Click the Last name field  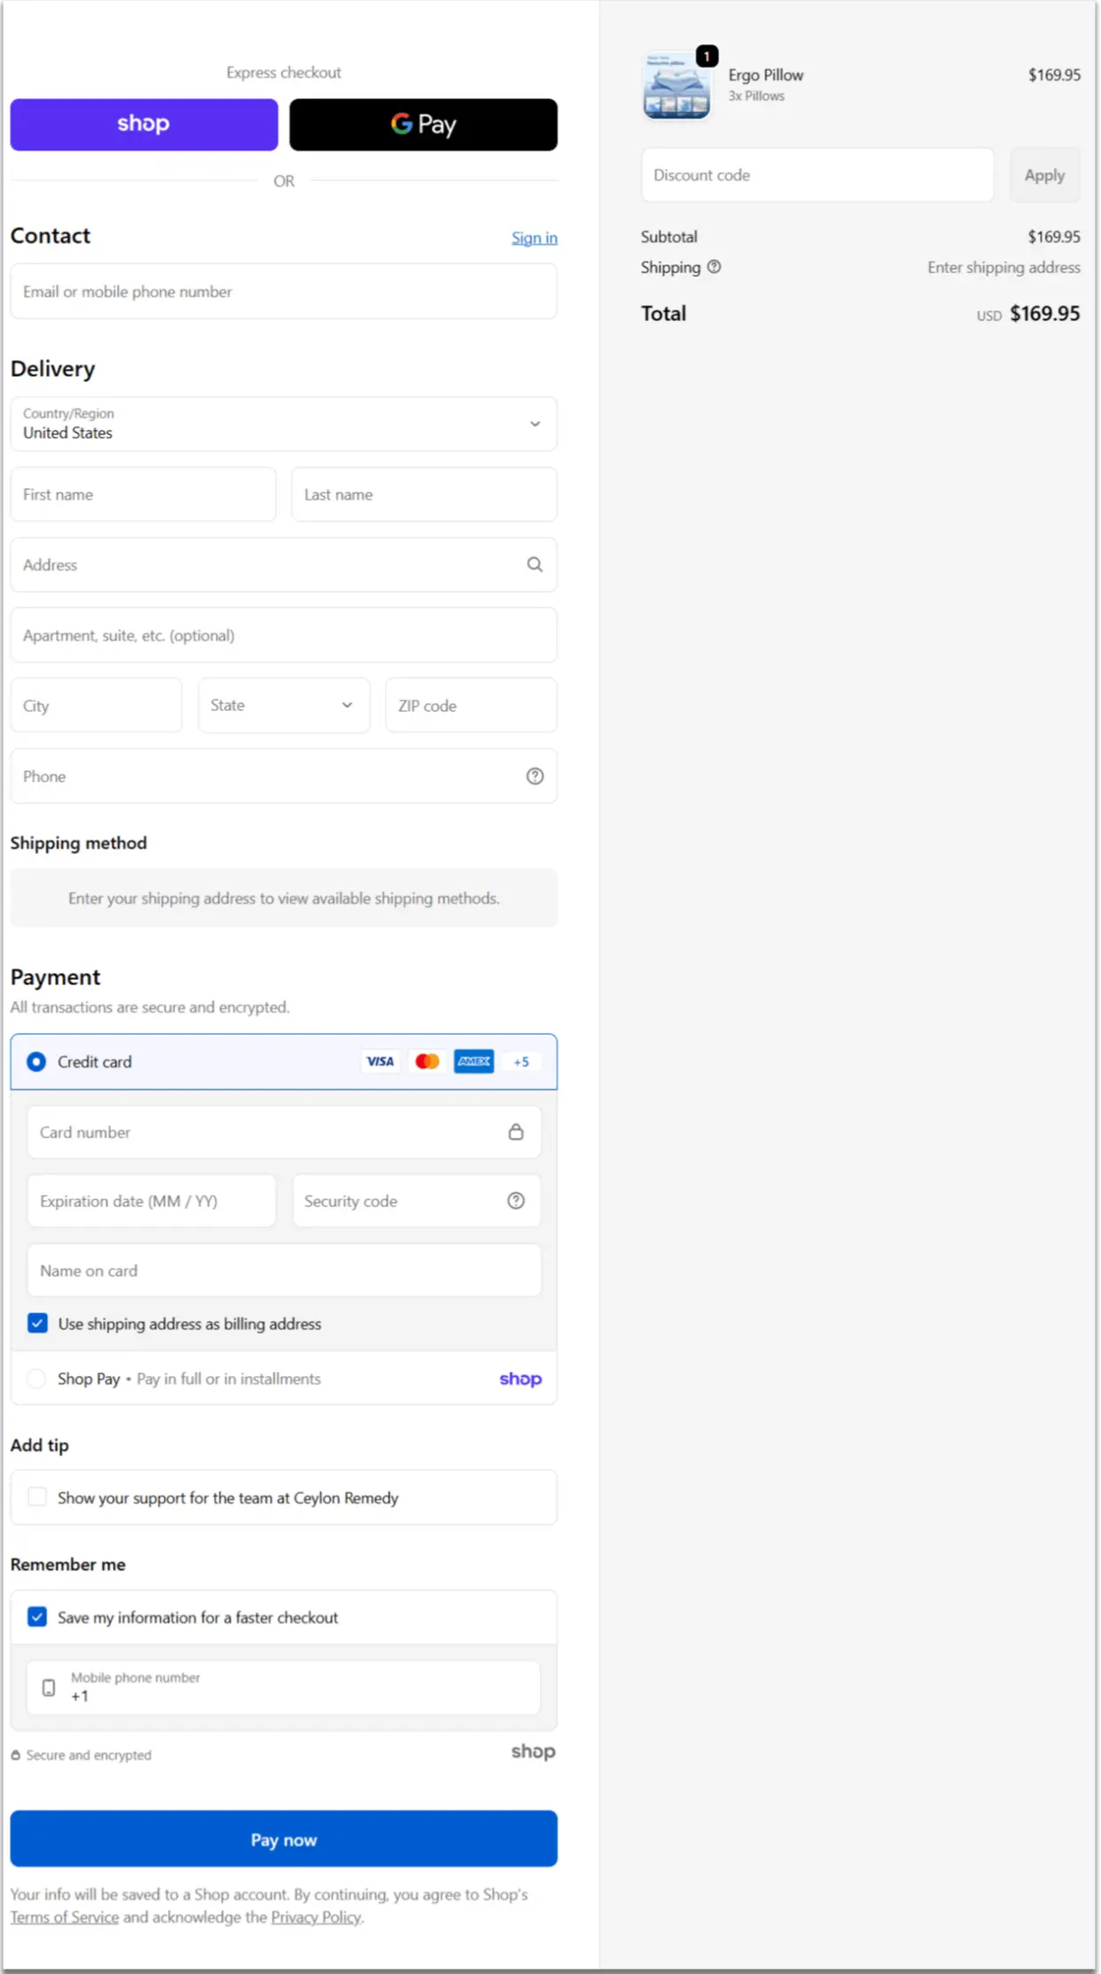click(x=424, y=494)
